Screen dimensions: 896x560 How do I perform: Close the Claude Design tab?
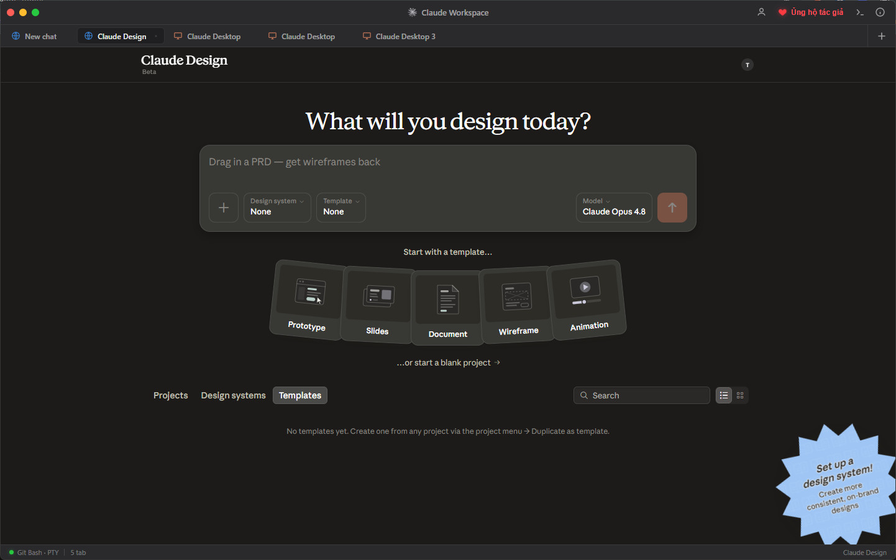pos(155,36)
